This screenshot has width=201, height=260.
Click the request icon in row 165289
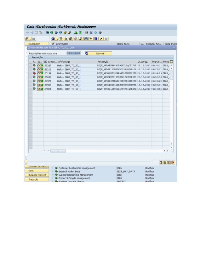[x=34, y=65]
